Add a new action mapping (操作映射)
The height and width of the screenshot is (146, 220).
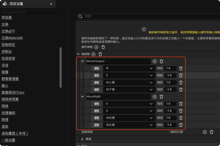[x=96, y=47]
